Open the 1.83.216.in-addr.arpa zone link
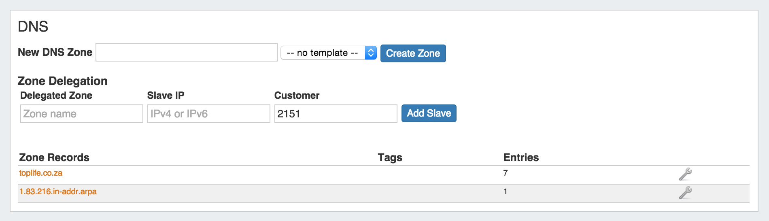Screen dimensions: 769x221 coord(58,191)
